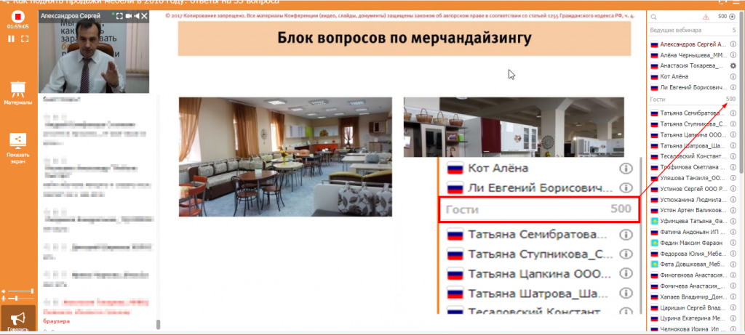
Task: Open info for Финогенова Анастасия
Action: 733,275
